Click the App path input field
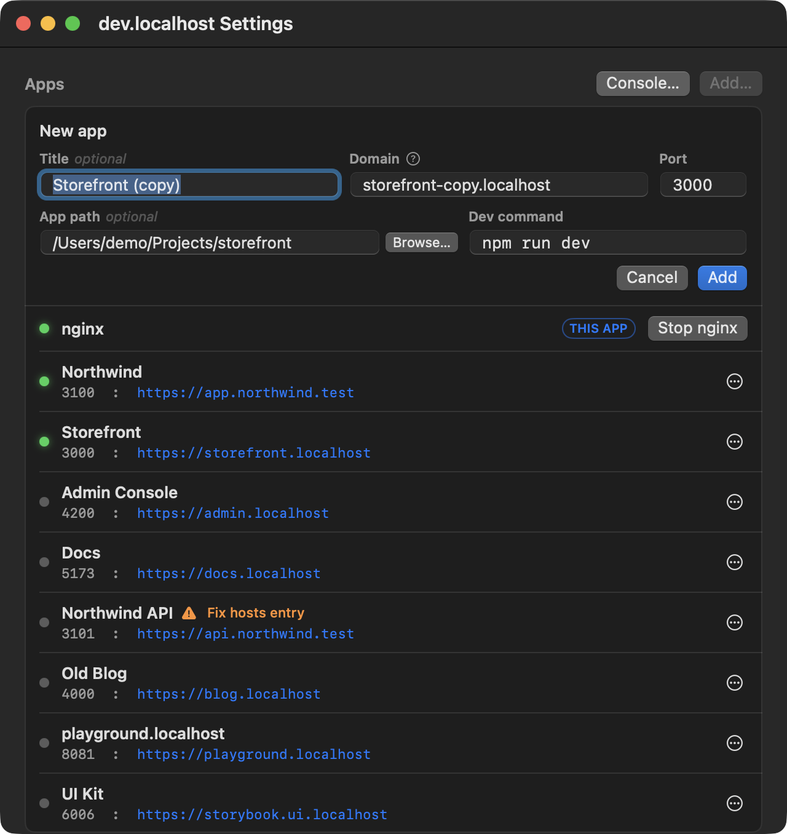Screen dimensions: 787x834 [210, 243]
